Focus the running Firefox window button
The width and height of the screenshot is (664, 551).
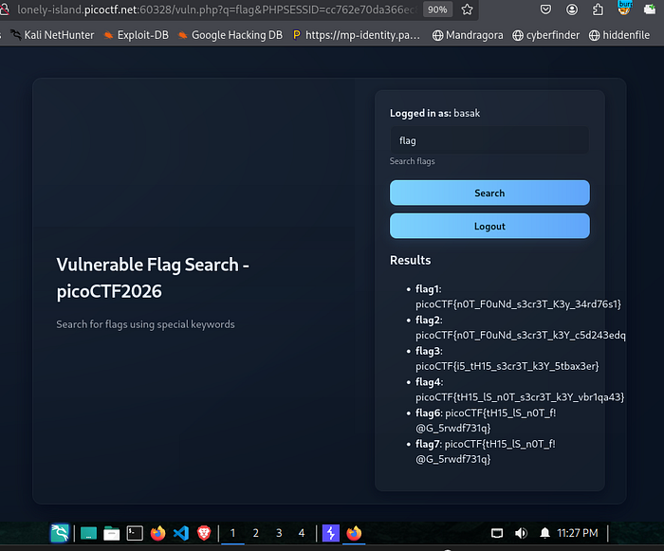354,533
